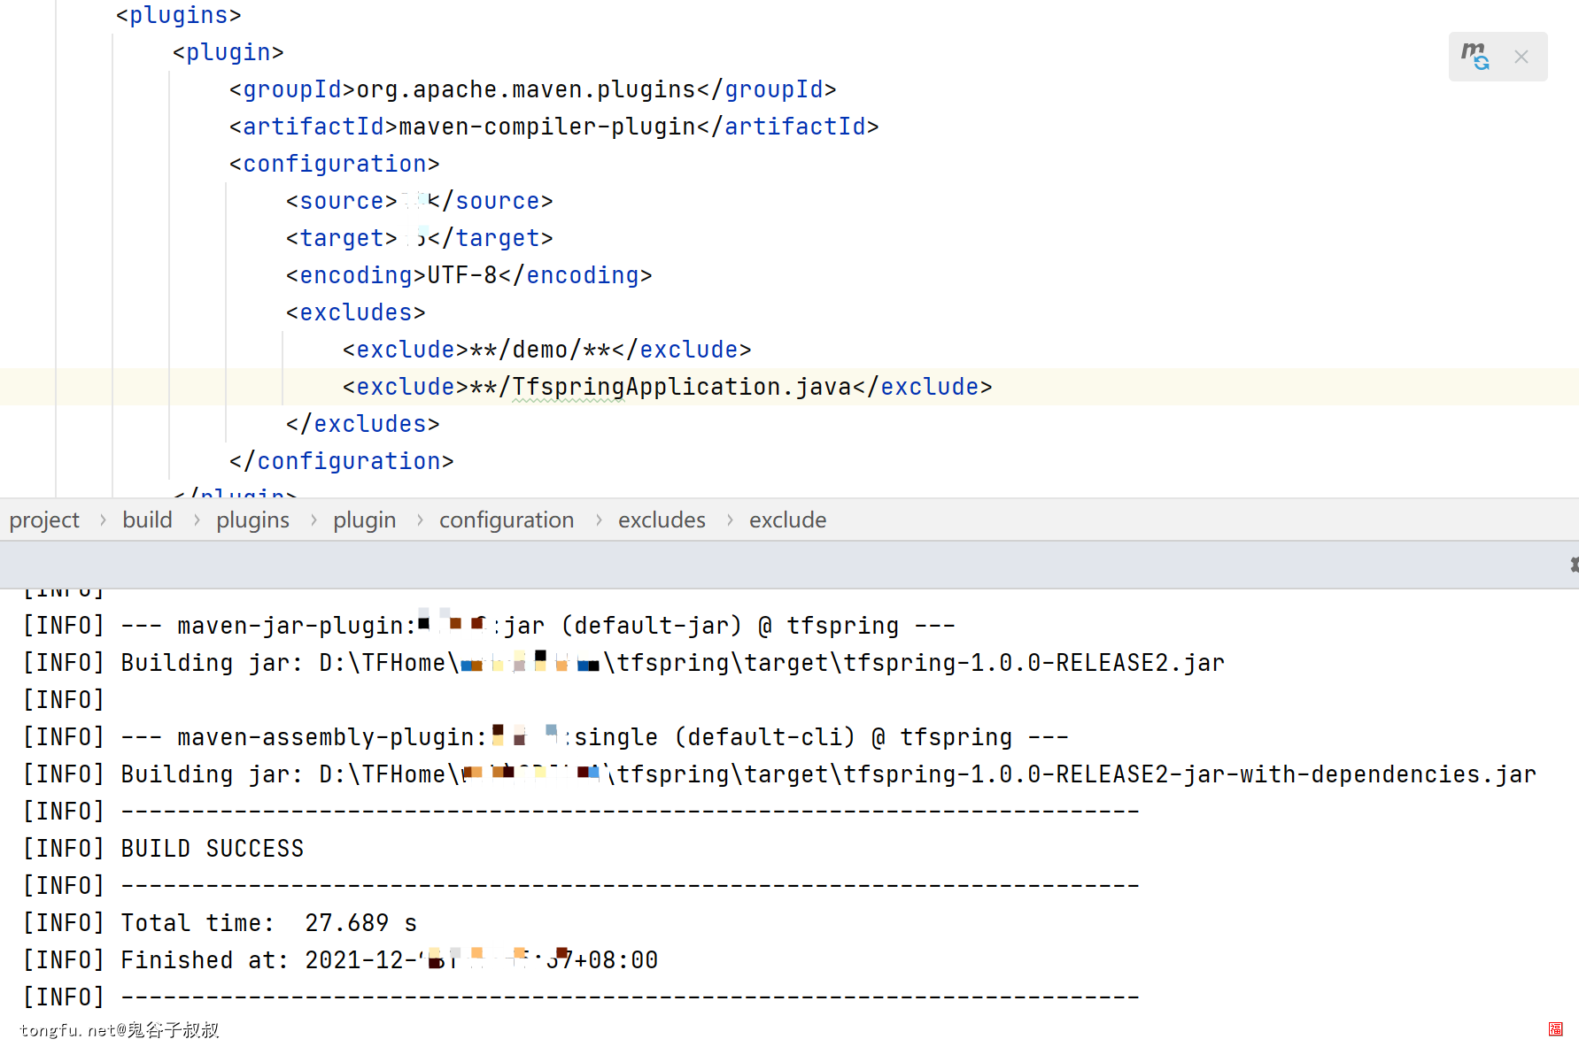The image size is (1579, 1047).
Task: Select 'plugins' in the breadcrumb bar
Action: [252, 520]
